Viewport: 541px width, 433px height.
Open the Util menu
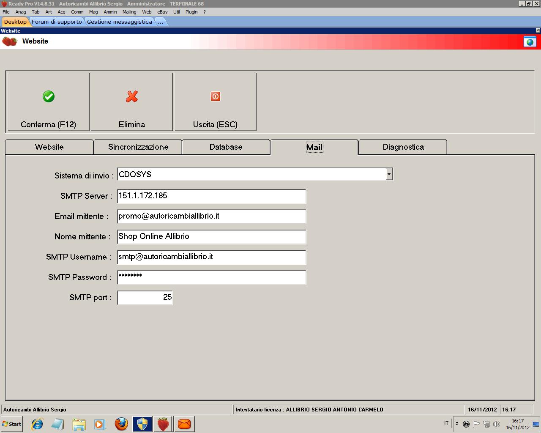coord(177,12)
